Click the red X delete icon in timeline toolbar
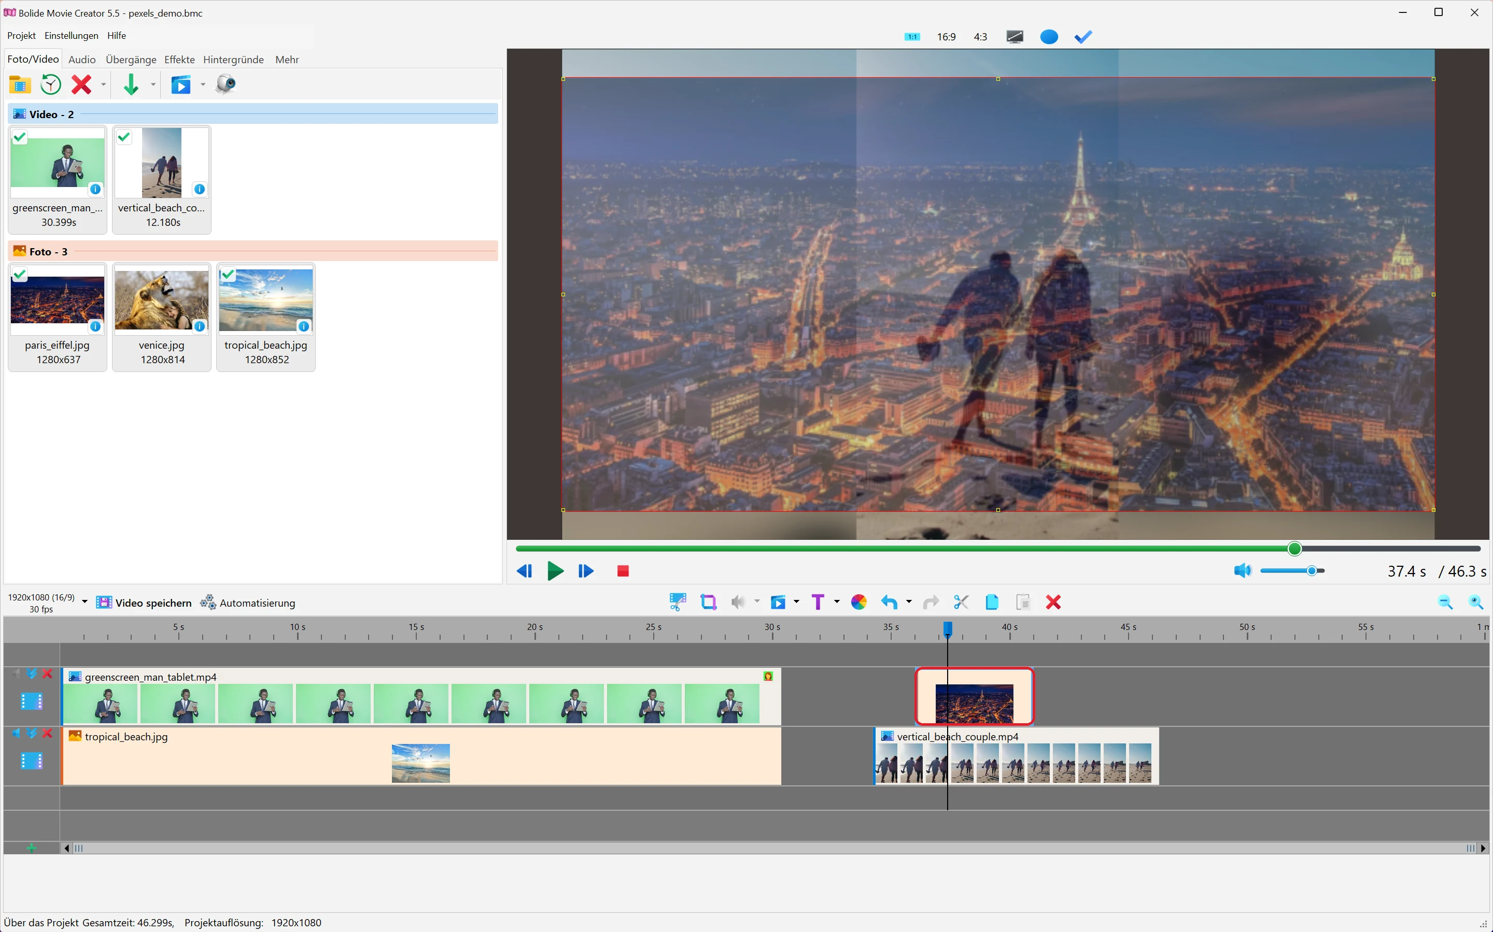Screen dimensions: 1493x932 point(1053,602)
